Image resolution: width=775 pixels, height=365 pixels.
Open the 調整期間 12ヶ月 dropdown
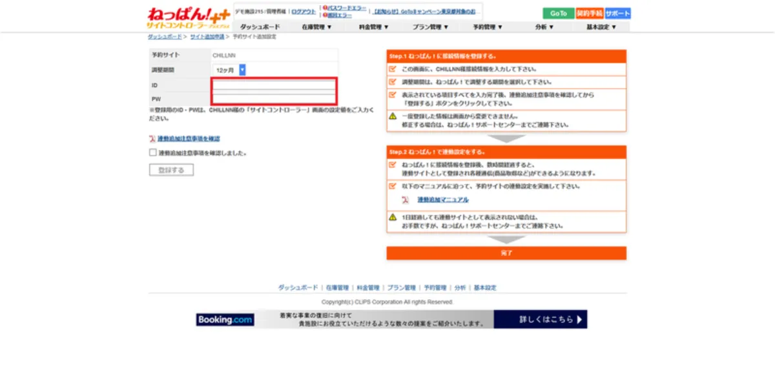(x=229, y=70)
